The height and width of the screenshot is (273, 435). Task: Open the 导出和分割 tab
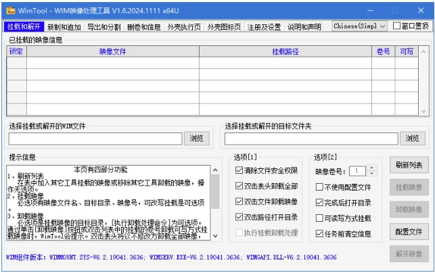click(x=105, y=27)
